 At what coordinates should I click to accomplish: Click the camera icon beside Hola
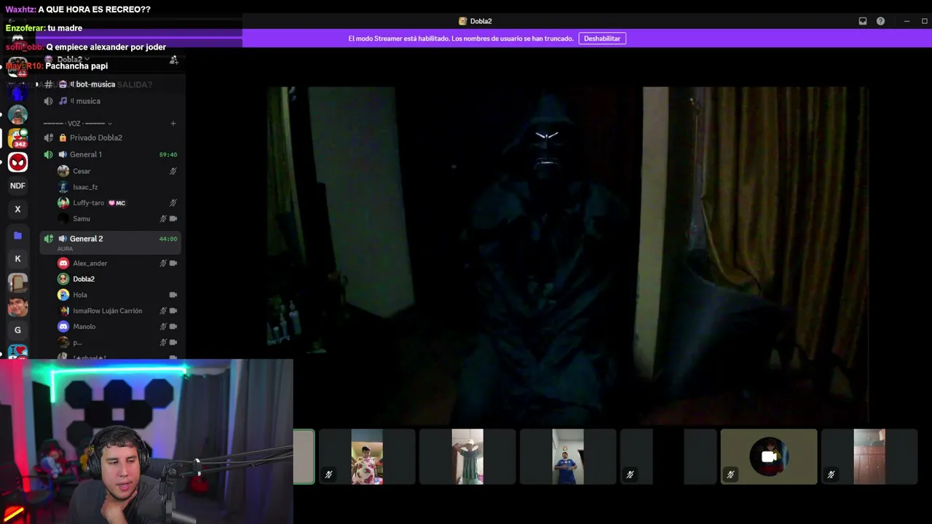[173, 295]
